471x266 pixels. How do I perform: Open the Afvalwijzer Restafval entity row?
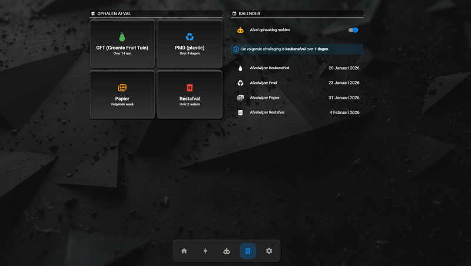tap(297, 112)
